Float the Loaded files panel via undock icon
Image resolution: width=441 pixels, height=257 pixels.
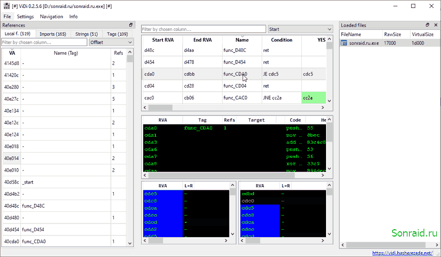[427, 25]
